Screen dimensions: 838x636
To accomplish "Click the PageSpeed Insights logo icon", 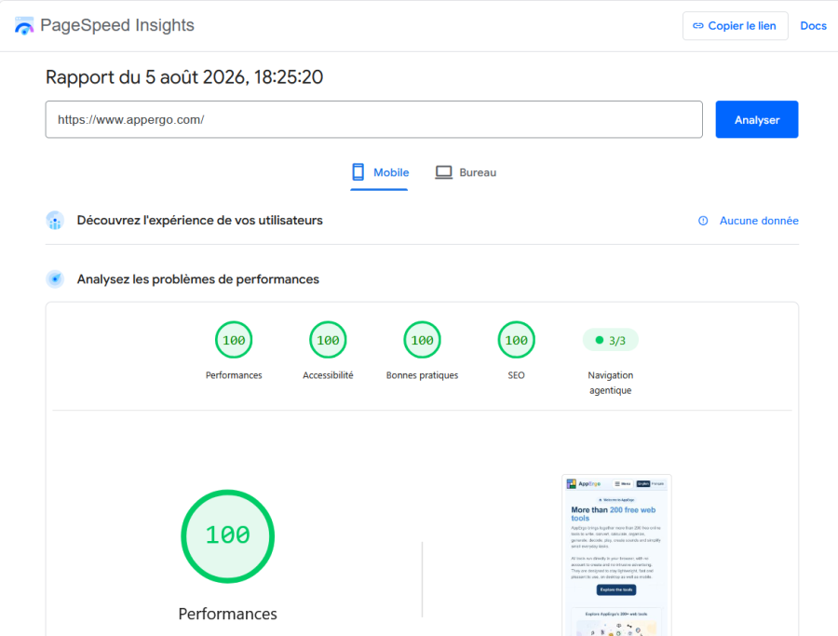I will [24, 26].
